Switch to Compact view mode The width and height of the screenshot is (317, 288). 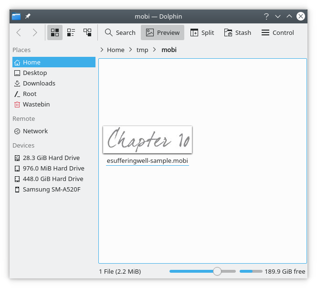click(x=71, y=32)
